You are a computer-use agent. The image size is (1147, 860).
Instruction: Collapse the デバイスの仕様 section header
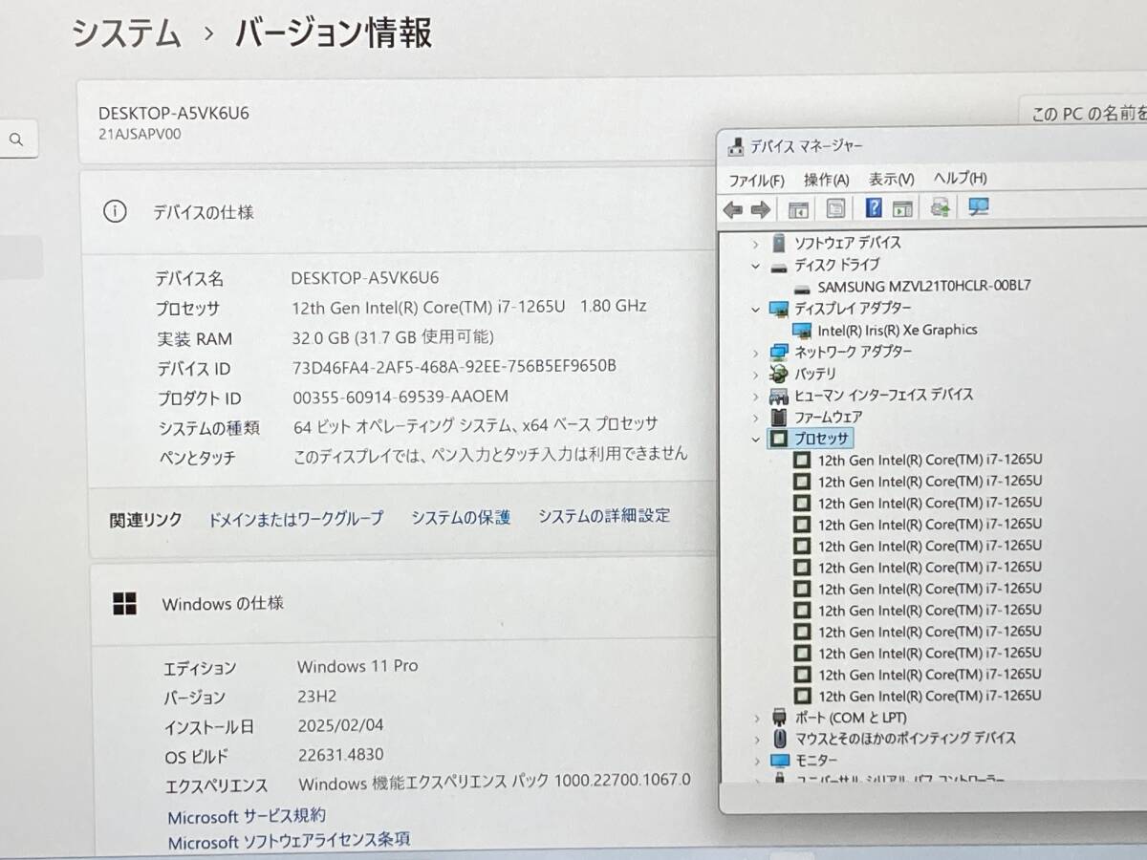(398, 212)
